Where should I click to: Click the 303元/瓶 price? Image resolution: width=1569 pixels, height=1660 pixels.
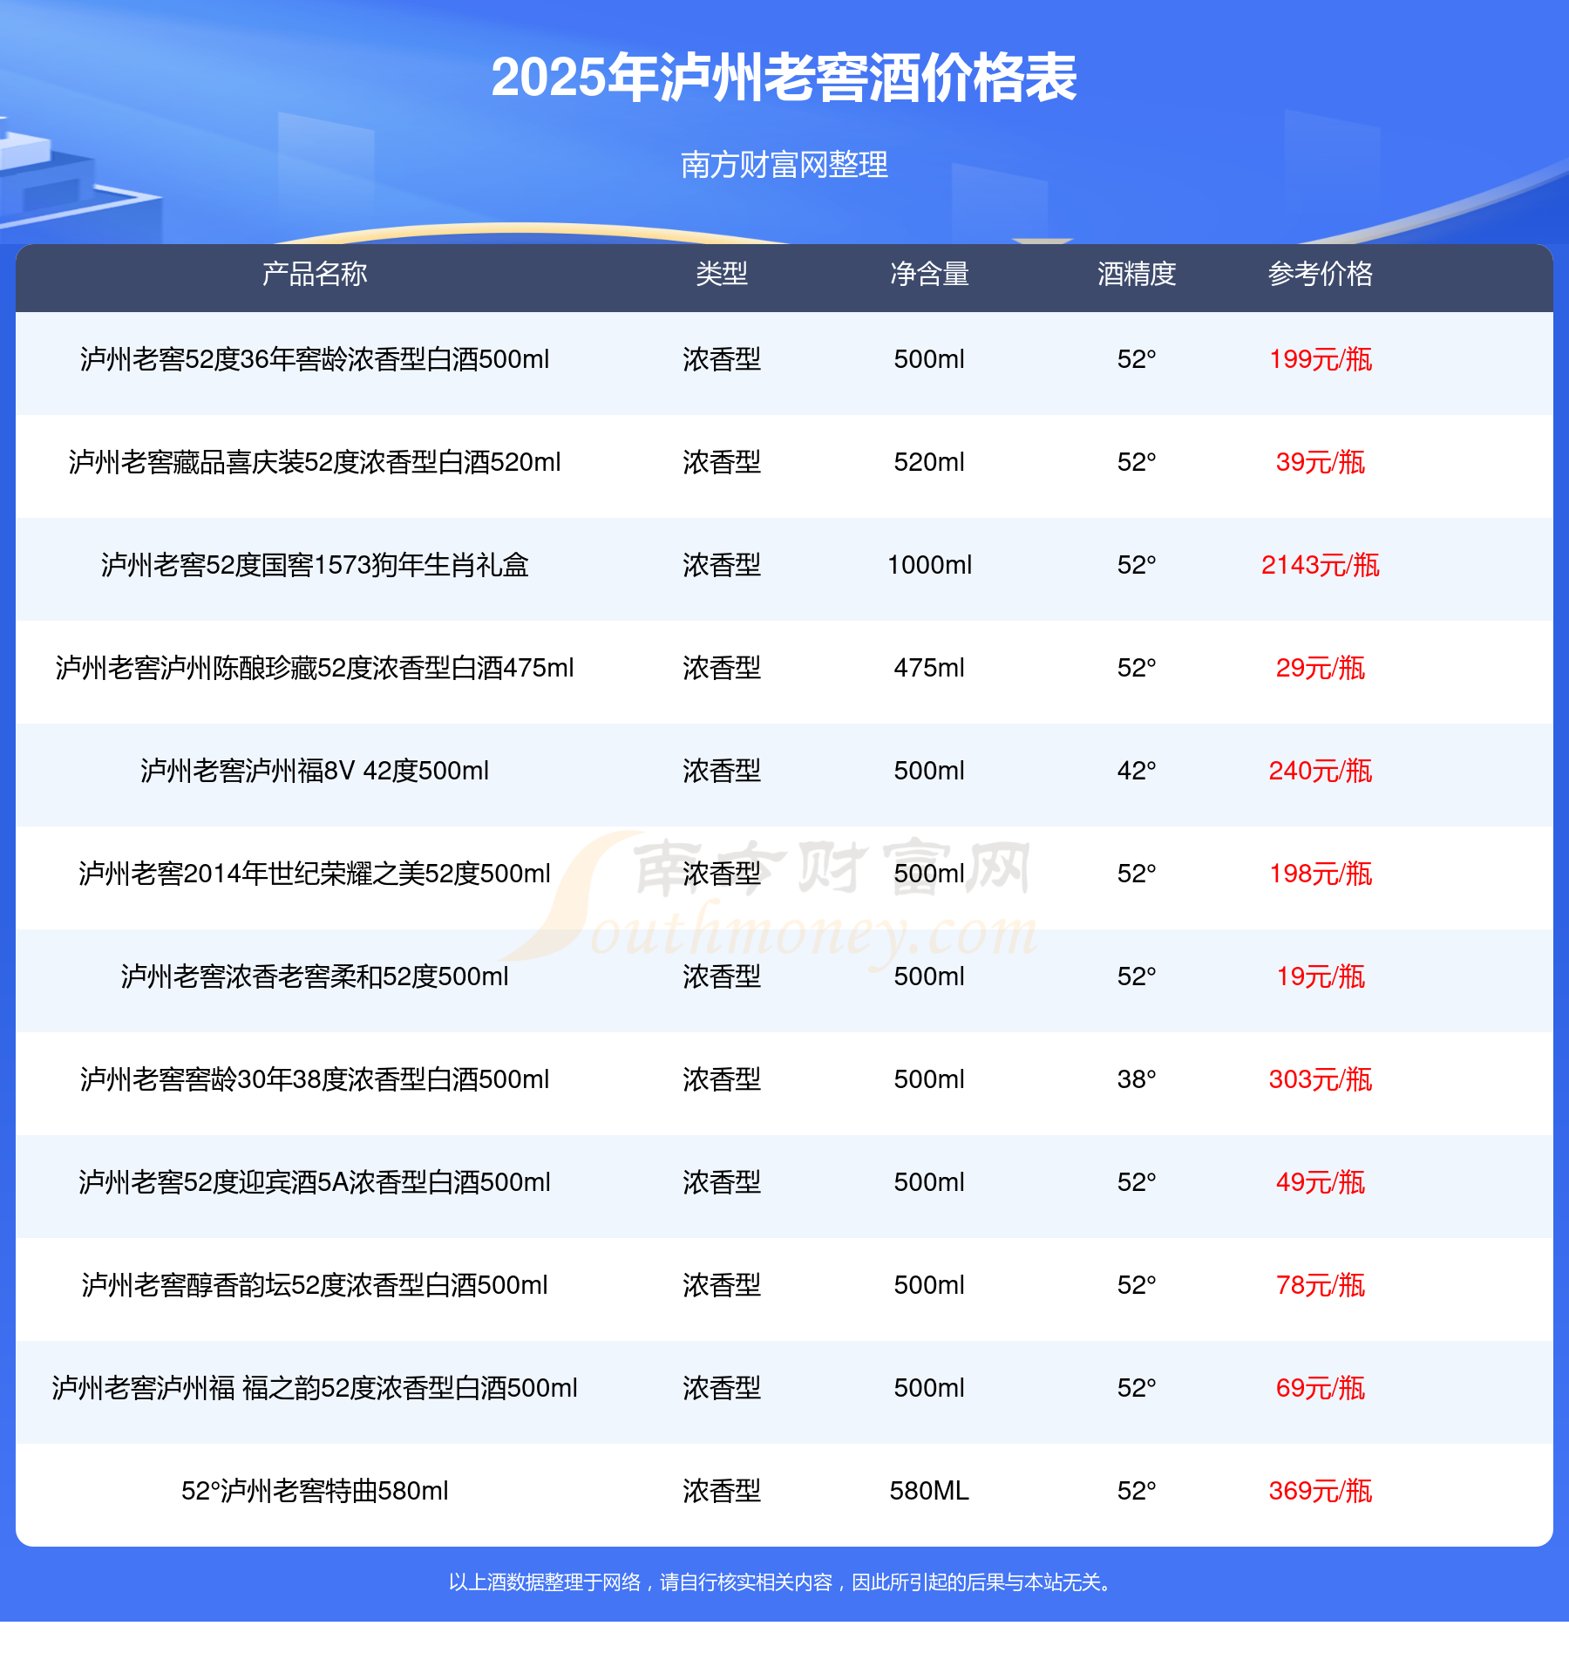pyautogui.click(x=1321, y=1079)
